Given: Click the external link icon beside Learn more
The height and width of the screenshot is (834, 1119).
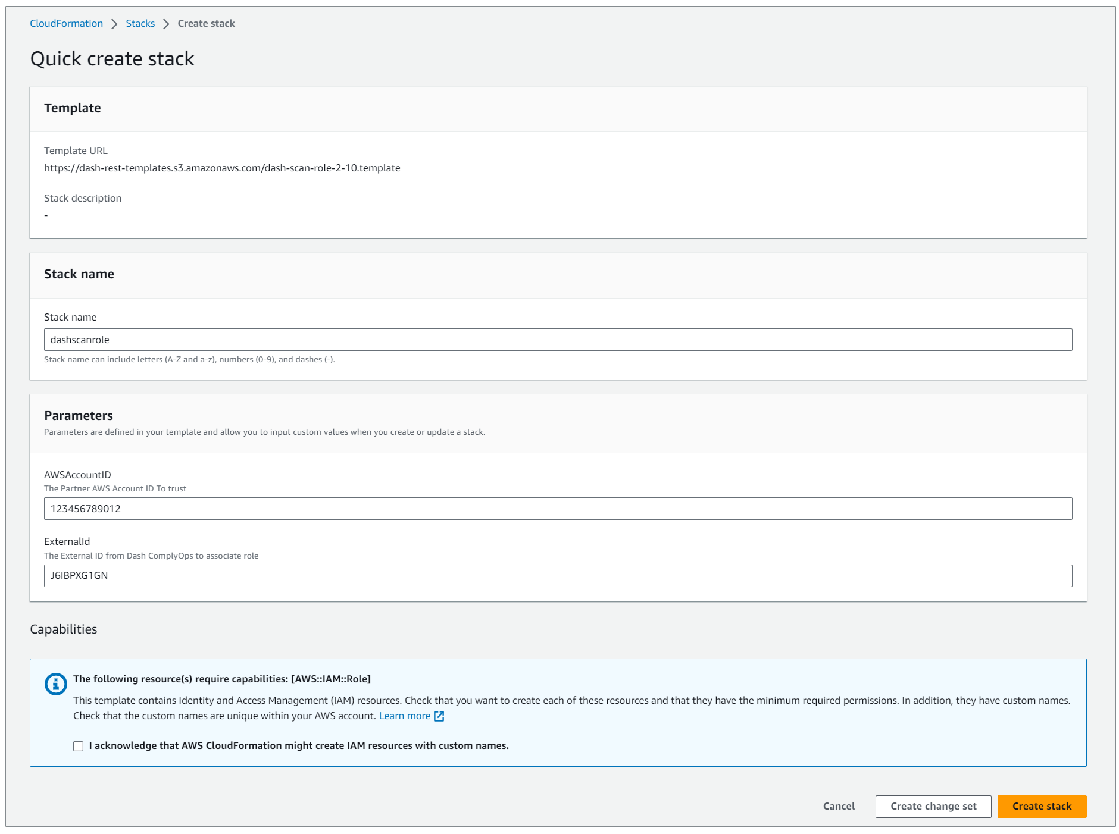Looking at the screenshot, I should 439,716.
